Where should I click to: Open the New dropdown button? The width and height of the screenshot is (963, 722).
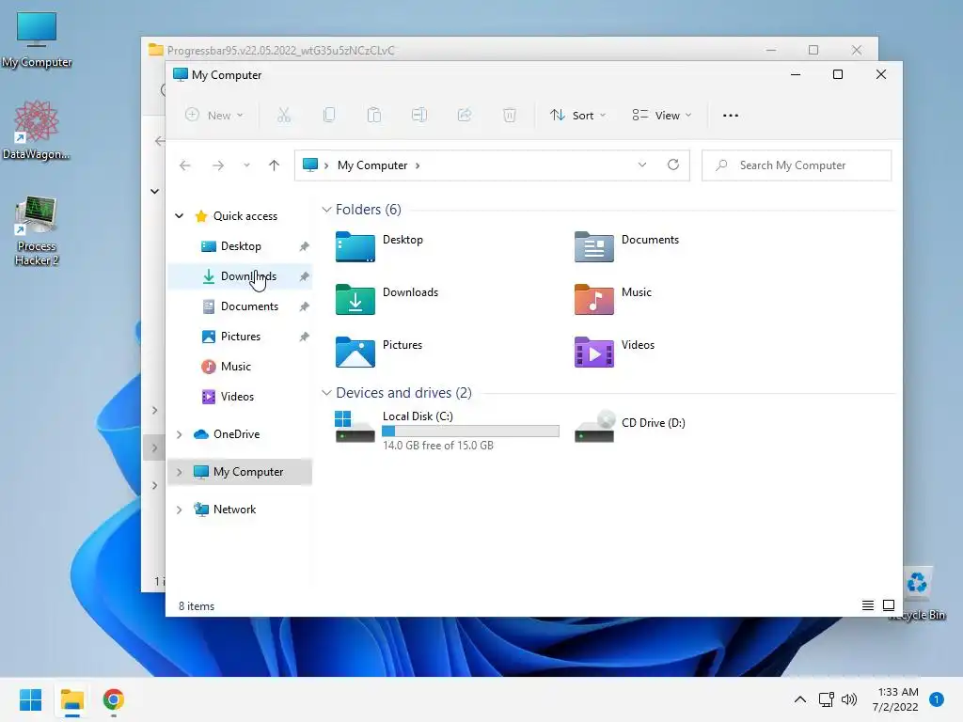[x=214, y=115]
